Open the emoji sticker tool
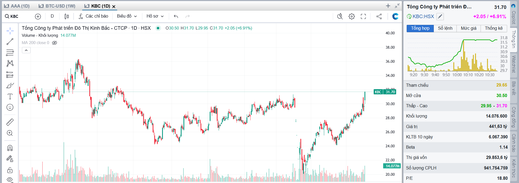 [10, 107]
